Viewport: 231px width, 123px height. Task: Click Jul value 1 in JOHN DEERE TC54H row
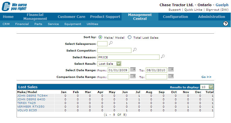139,96
